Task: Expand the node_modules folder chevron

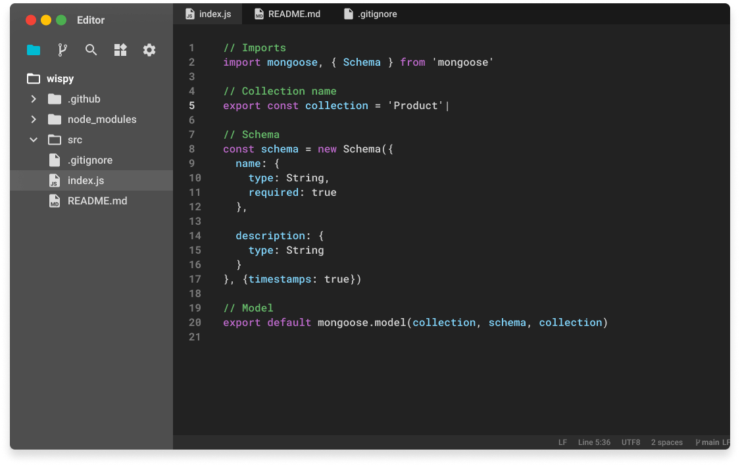Action: pyautogui.click(x=34, y=120)
